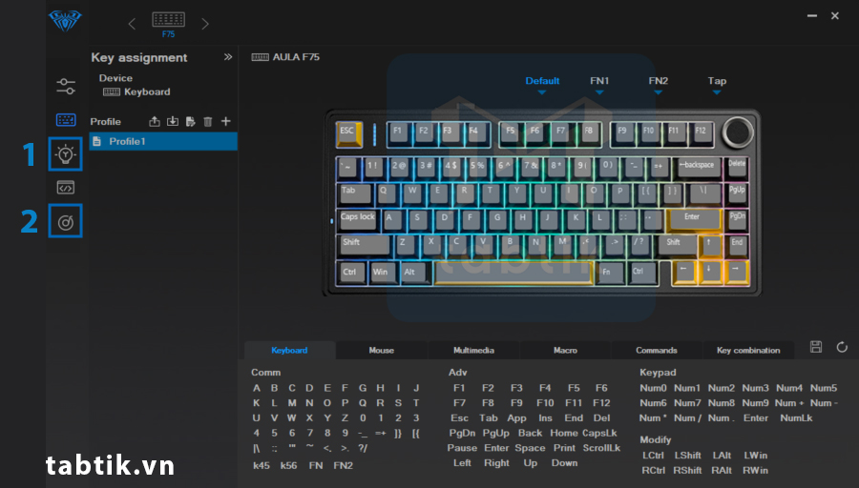Choose Space in Adv list
The image size is (859, 488).
[x=530, y=448]
